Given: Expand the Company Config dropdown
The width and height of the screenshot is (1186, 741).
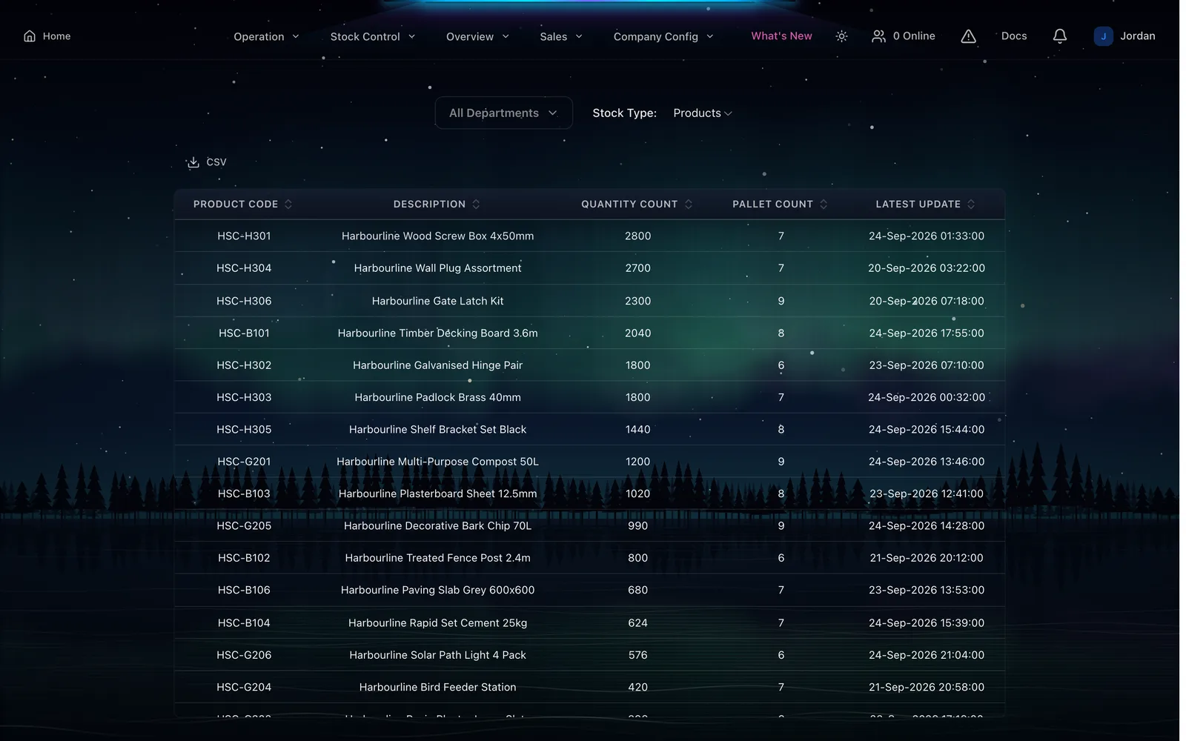Looking at the screenshot, I should [663, 36].
